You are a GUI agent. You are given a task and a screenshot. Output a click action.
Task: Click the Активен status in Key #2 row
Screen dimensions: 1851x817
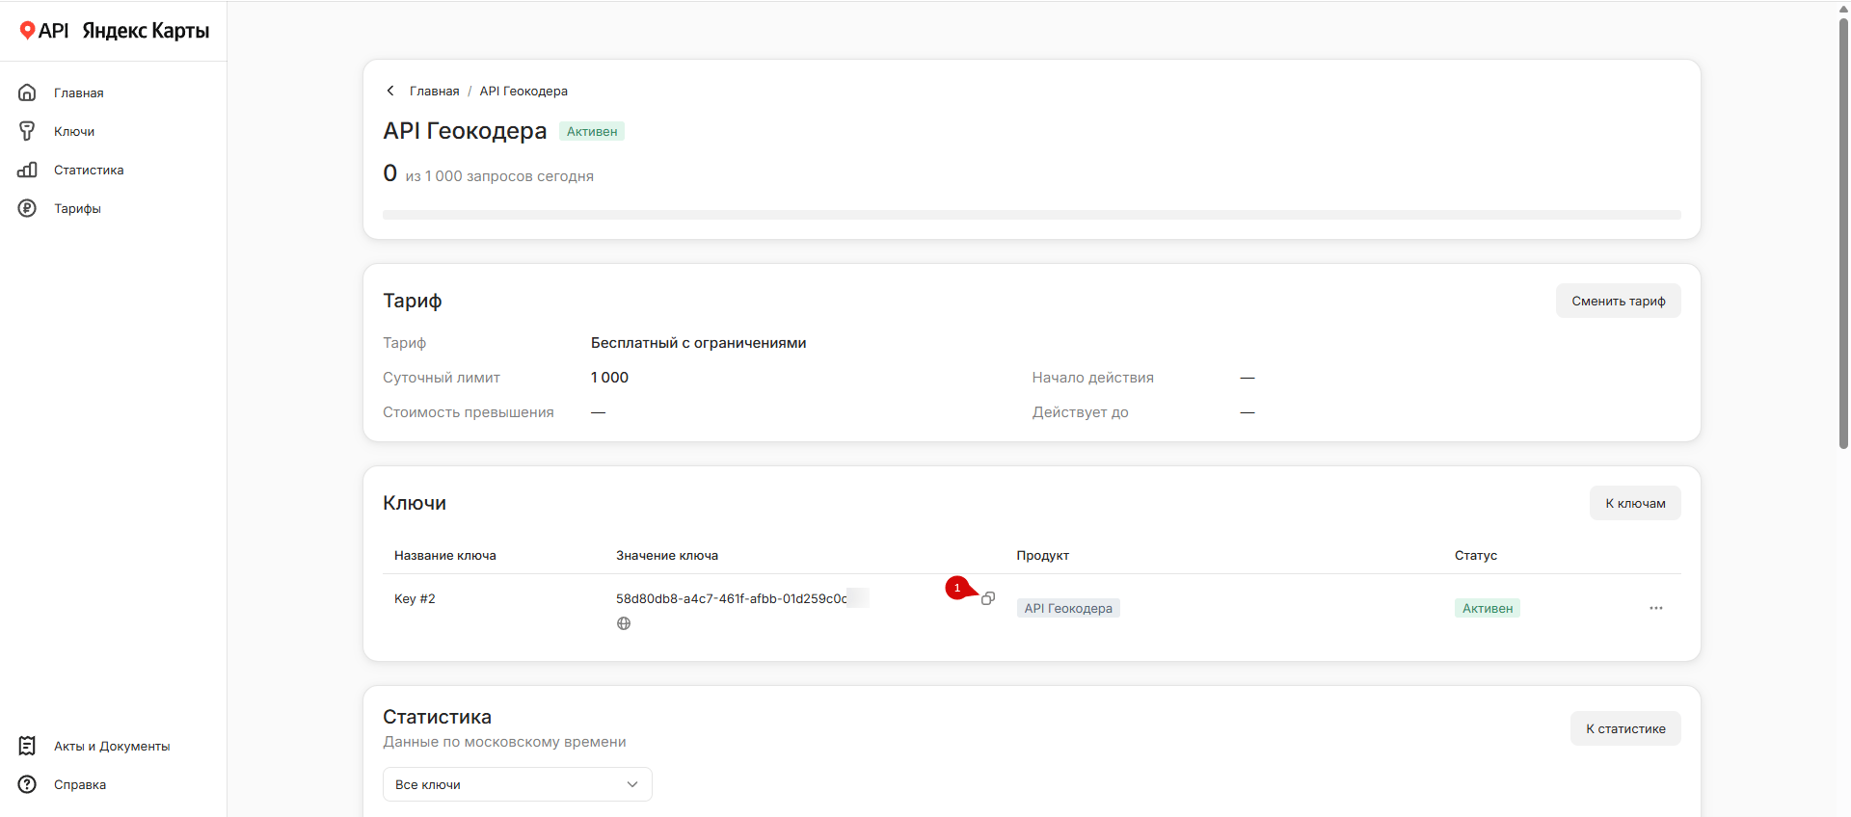click(x=1488, y=608)
